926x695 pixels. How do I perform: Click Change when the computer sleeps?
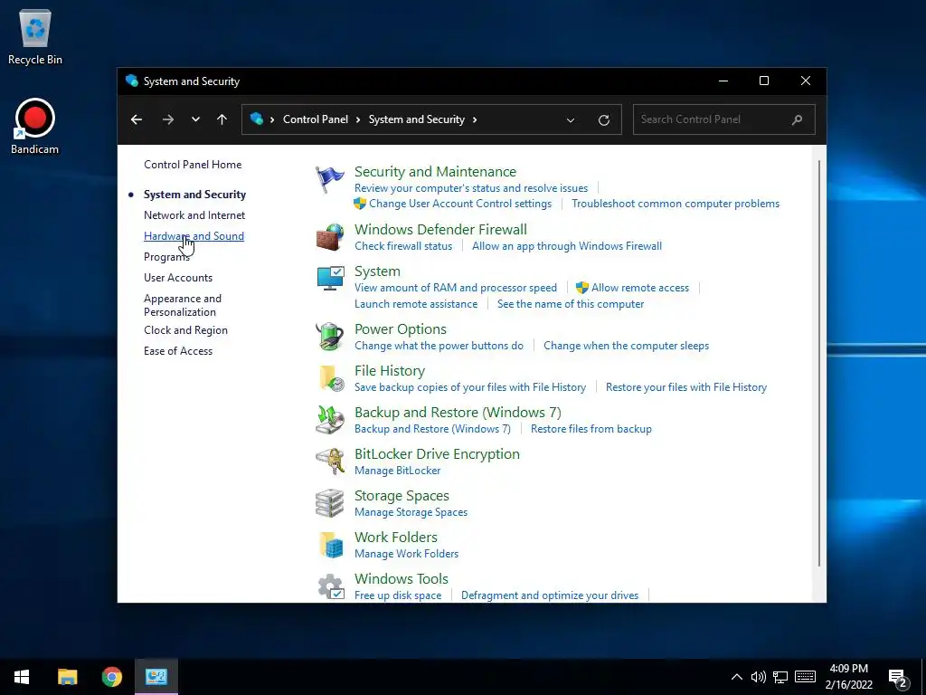click(626, 345)
